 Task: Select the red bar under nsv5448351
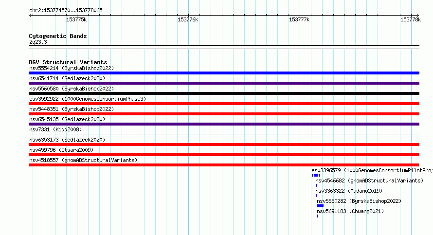224,114
